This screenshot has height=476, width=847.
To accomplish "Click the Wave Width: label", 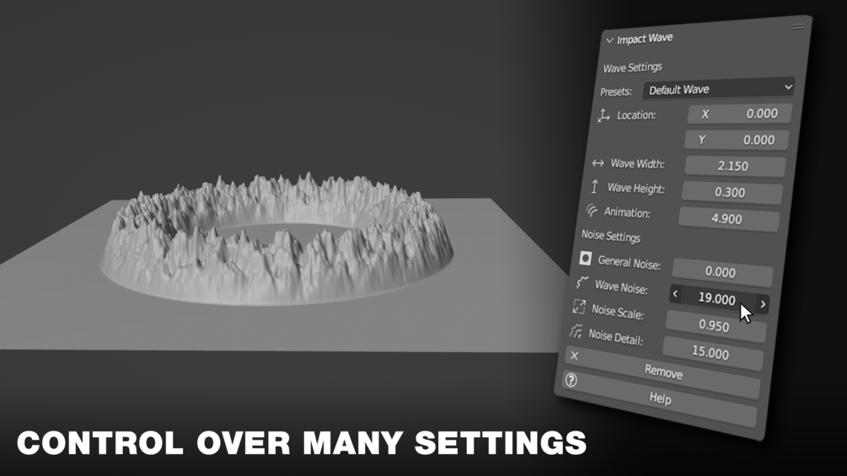I will click(x=637, y=163).
